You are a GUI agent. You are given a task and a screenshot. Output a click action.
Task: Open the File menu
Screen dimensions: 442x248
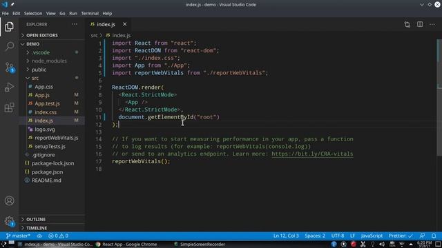[5, 13]
